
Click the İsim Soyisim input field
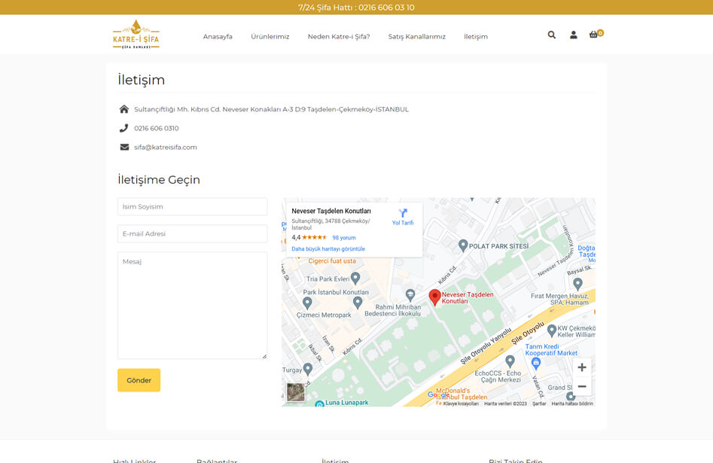coord(192,207)
